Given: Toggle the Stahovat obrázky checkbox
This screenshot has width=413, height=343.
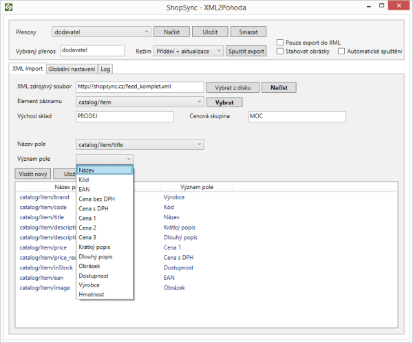Looking at the screenshot, I should click(x=279, y=51).
